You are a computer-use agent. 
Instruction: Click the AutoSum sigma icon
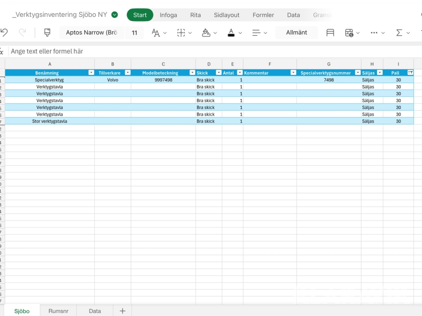[x=399, y=33]
